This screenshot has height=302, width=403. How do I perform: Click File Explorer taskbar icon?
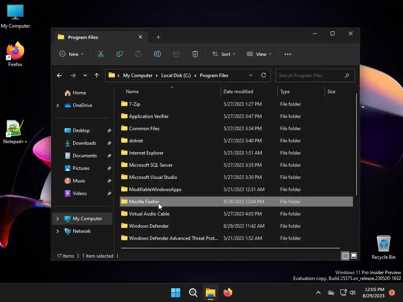(x=210, y=293)
